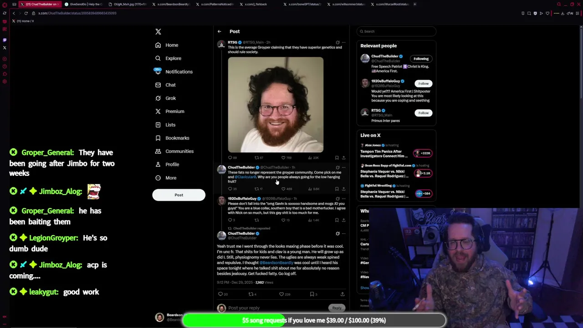Follow 1920sBuffaloGuy in Relevant people
583x328 pixels.
click(424, 83)
